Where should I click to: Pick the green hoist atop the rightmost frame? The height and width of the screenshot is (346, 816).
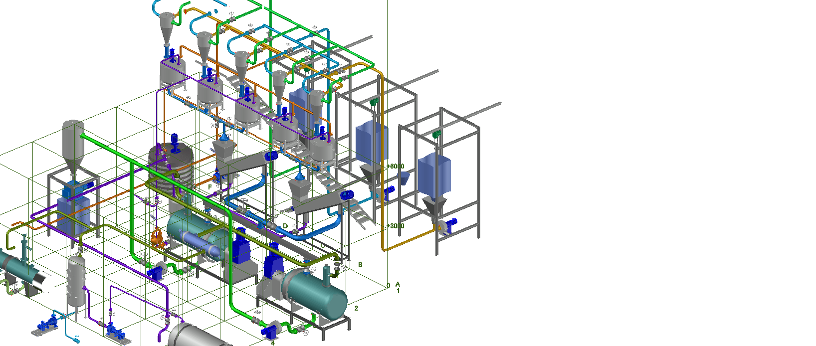pyautogui.click(x=436, y=134)
